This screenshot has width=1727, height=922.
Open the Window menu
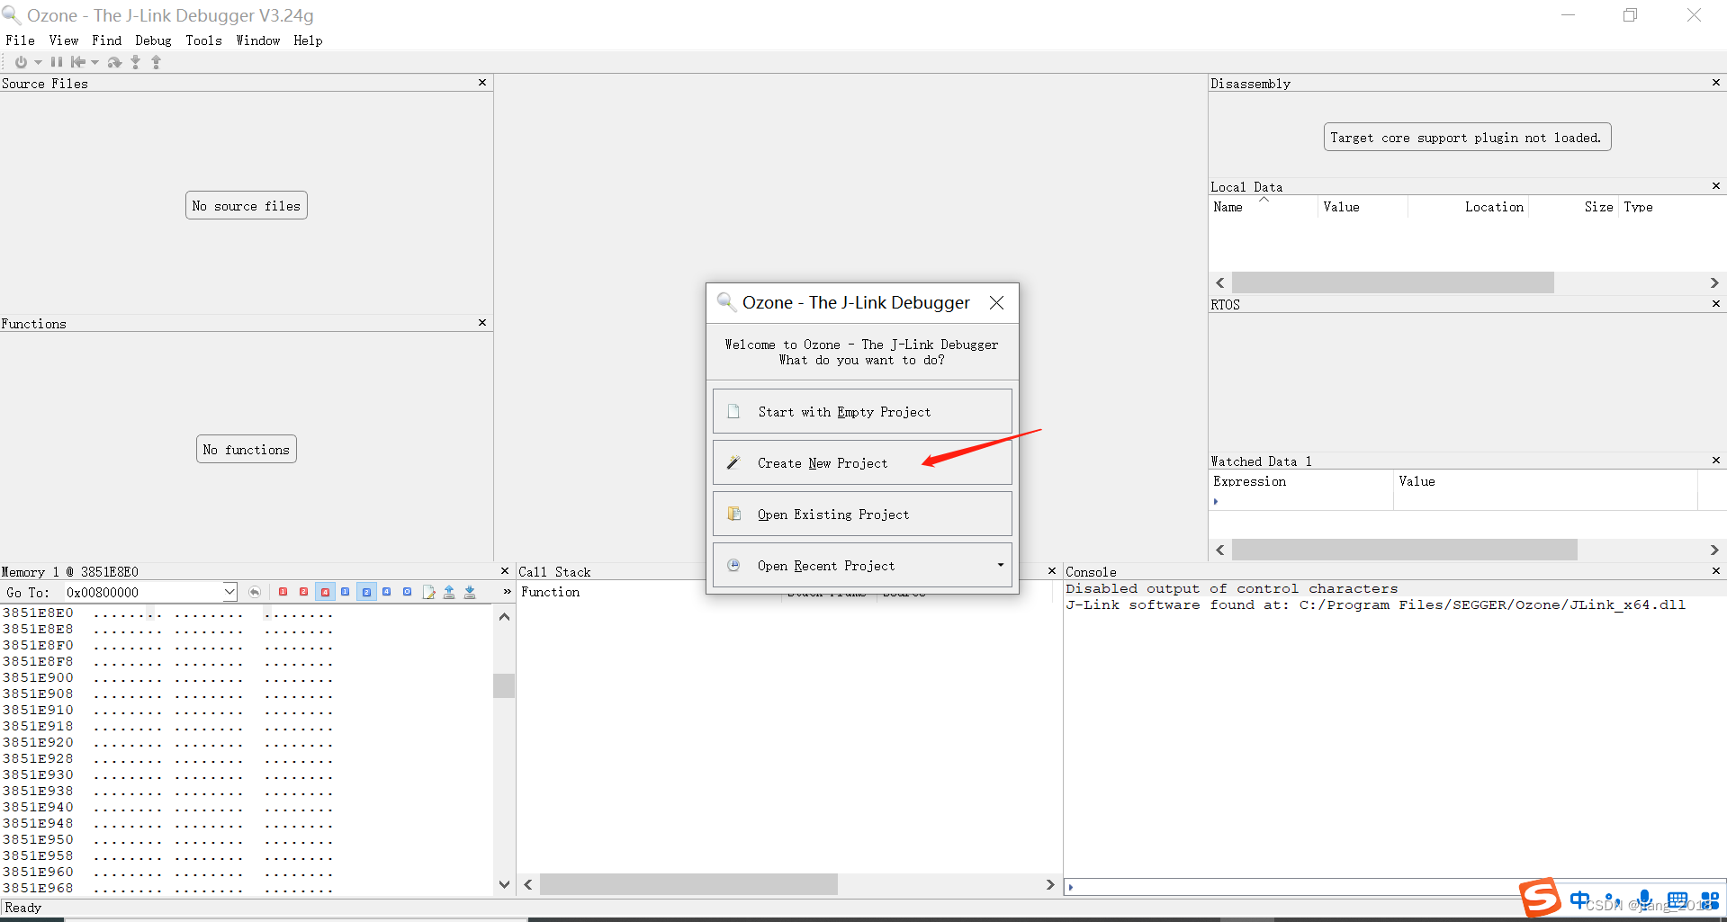pyautogui.click(x=258, y=40)
